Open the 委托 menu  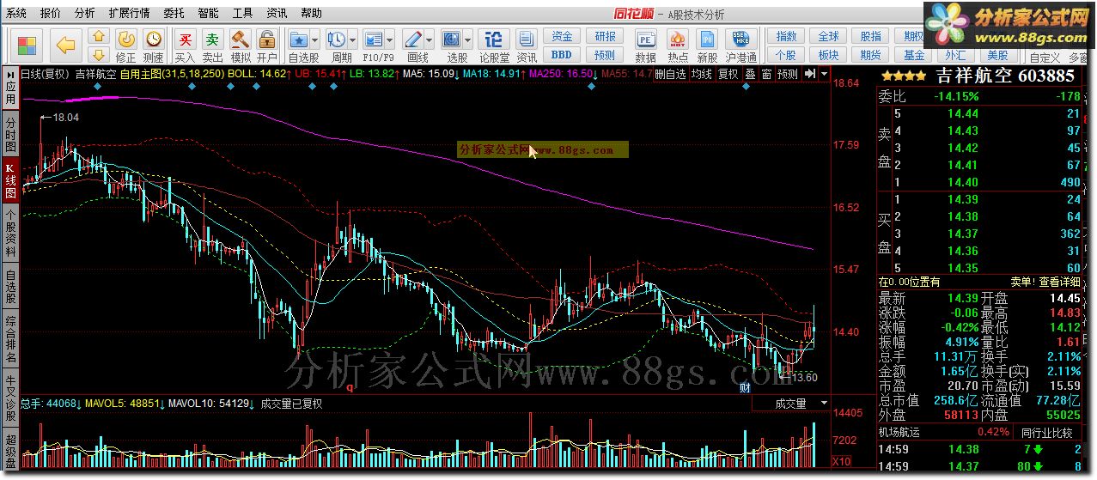point(174,13)
